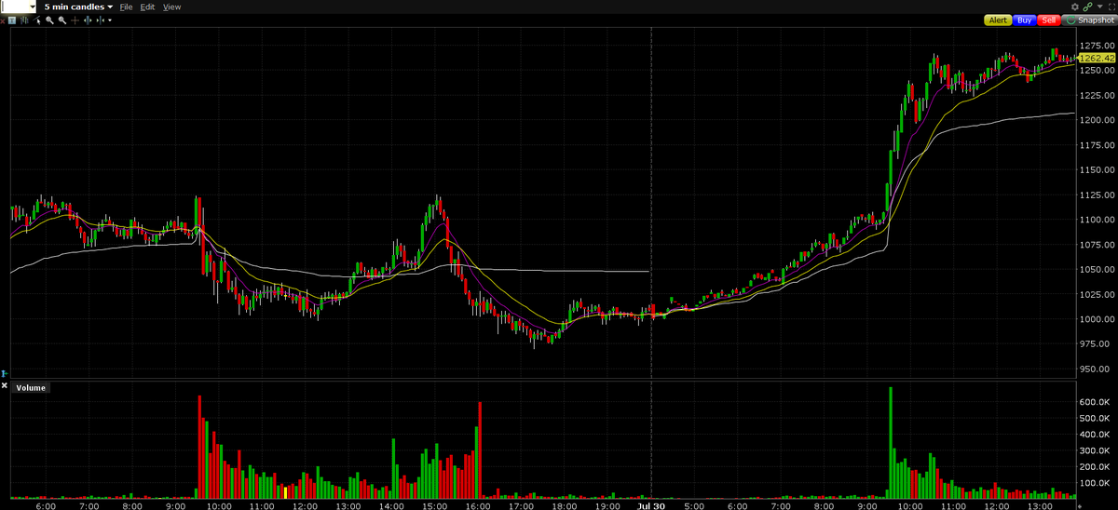Open the View menu

click(x=171, y=7)
